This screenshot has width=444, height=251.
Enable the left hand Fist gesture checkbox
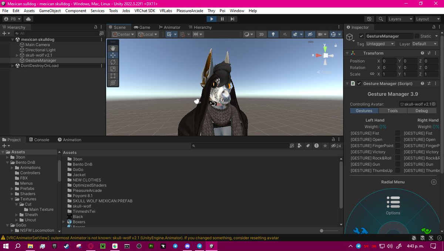pos(397,133)
